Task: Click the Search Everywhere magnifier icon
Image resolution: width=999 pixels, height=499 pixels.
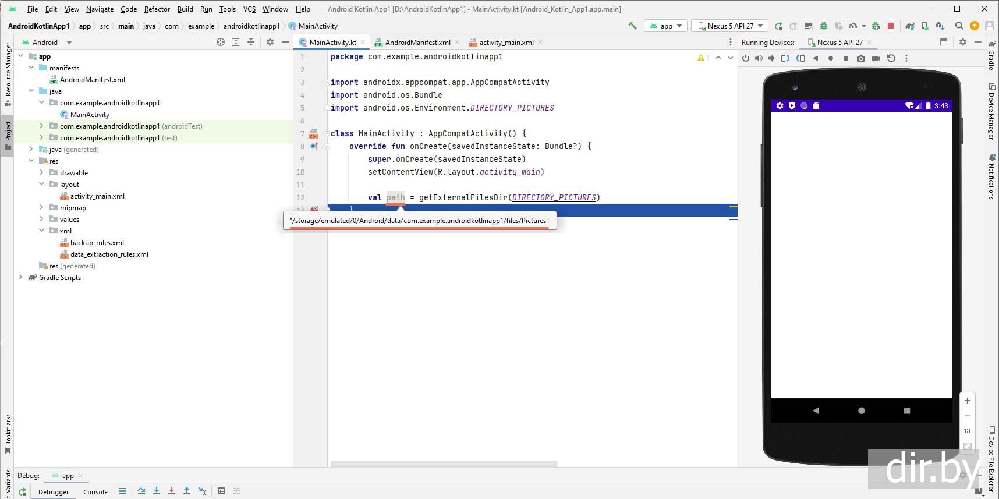Action: coord(959,26)
